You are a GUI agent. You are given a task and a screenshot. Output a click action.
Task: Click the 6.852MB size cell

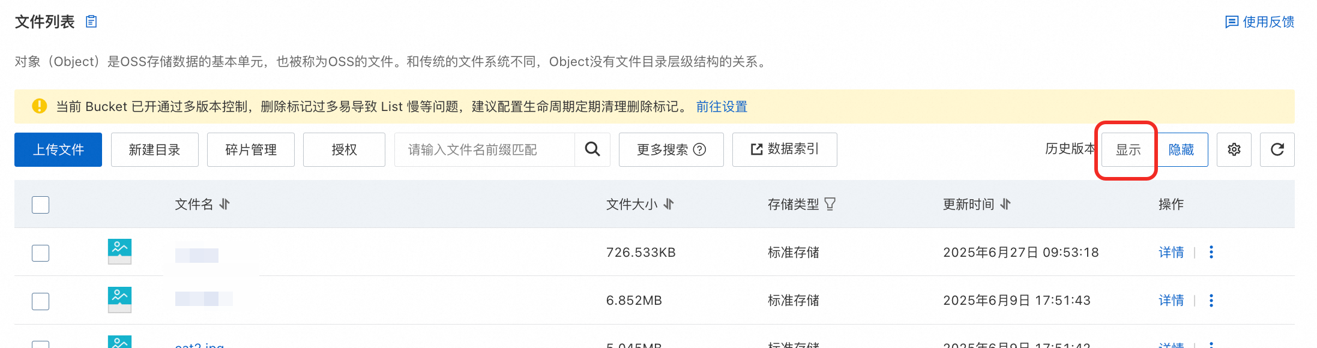click(x=634, y=300)
